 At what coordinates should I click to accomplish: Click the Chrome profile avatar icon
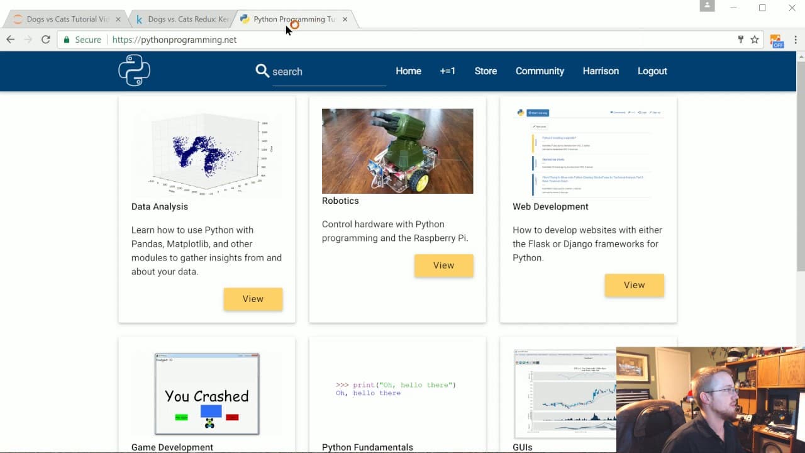(x=708, y=6)
